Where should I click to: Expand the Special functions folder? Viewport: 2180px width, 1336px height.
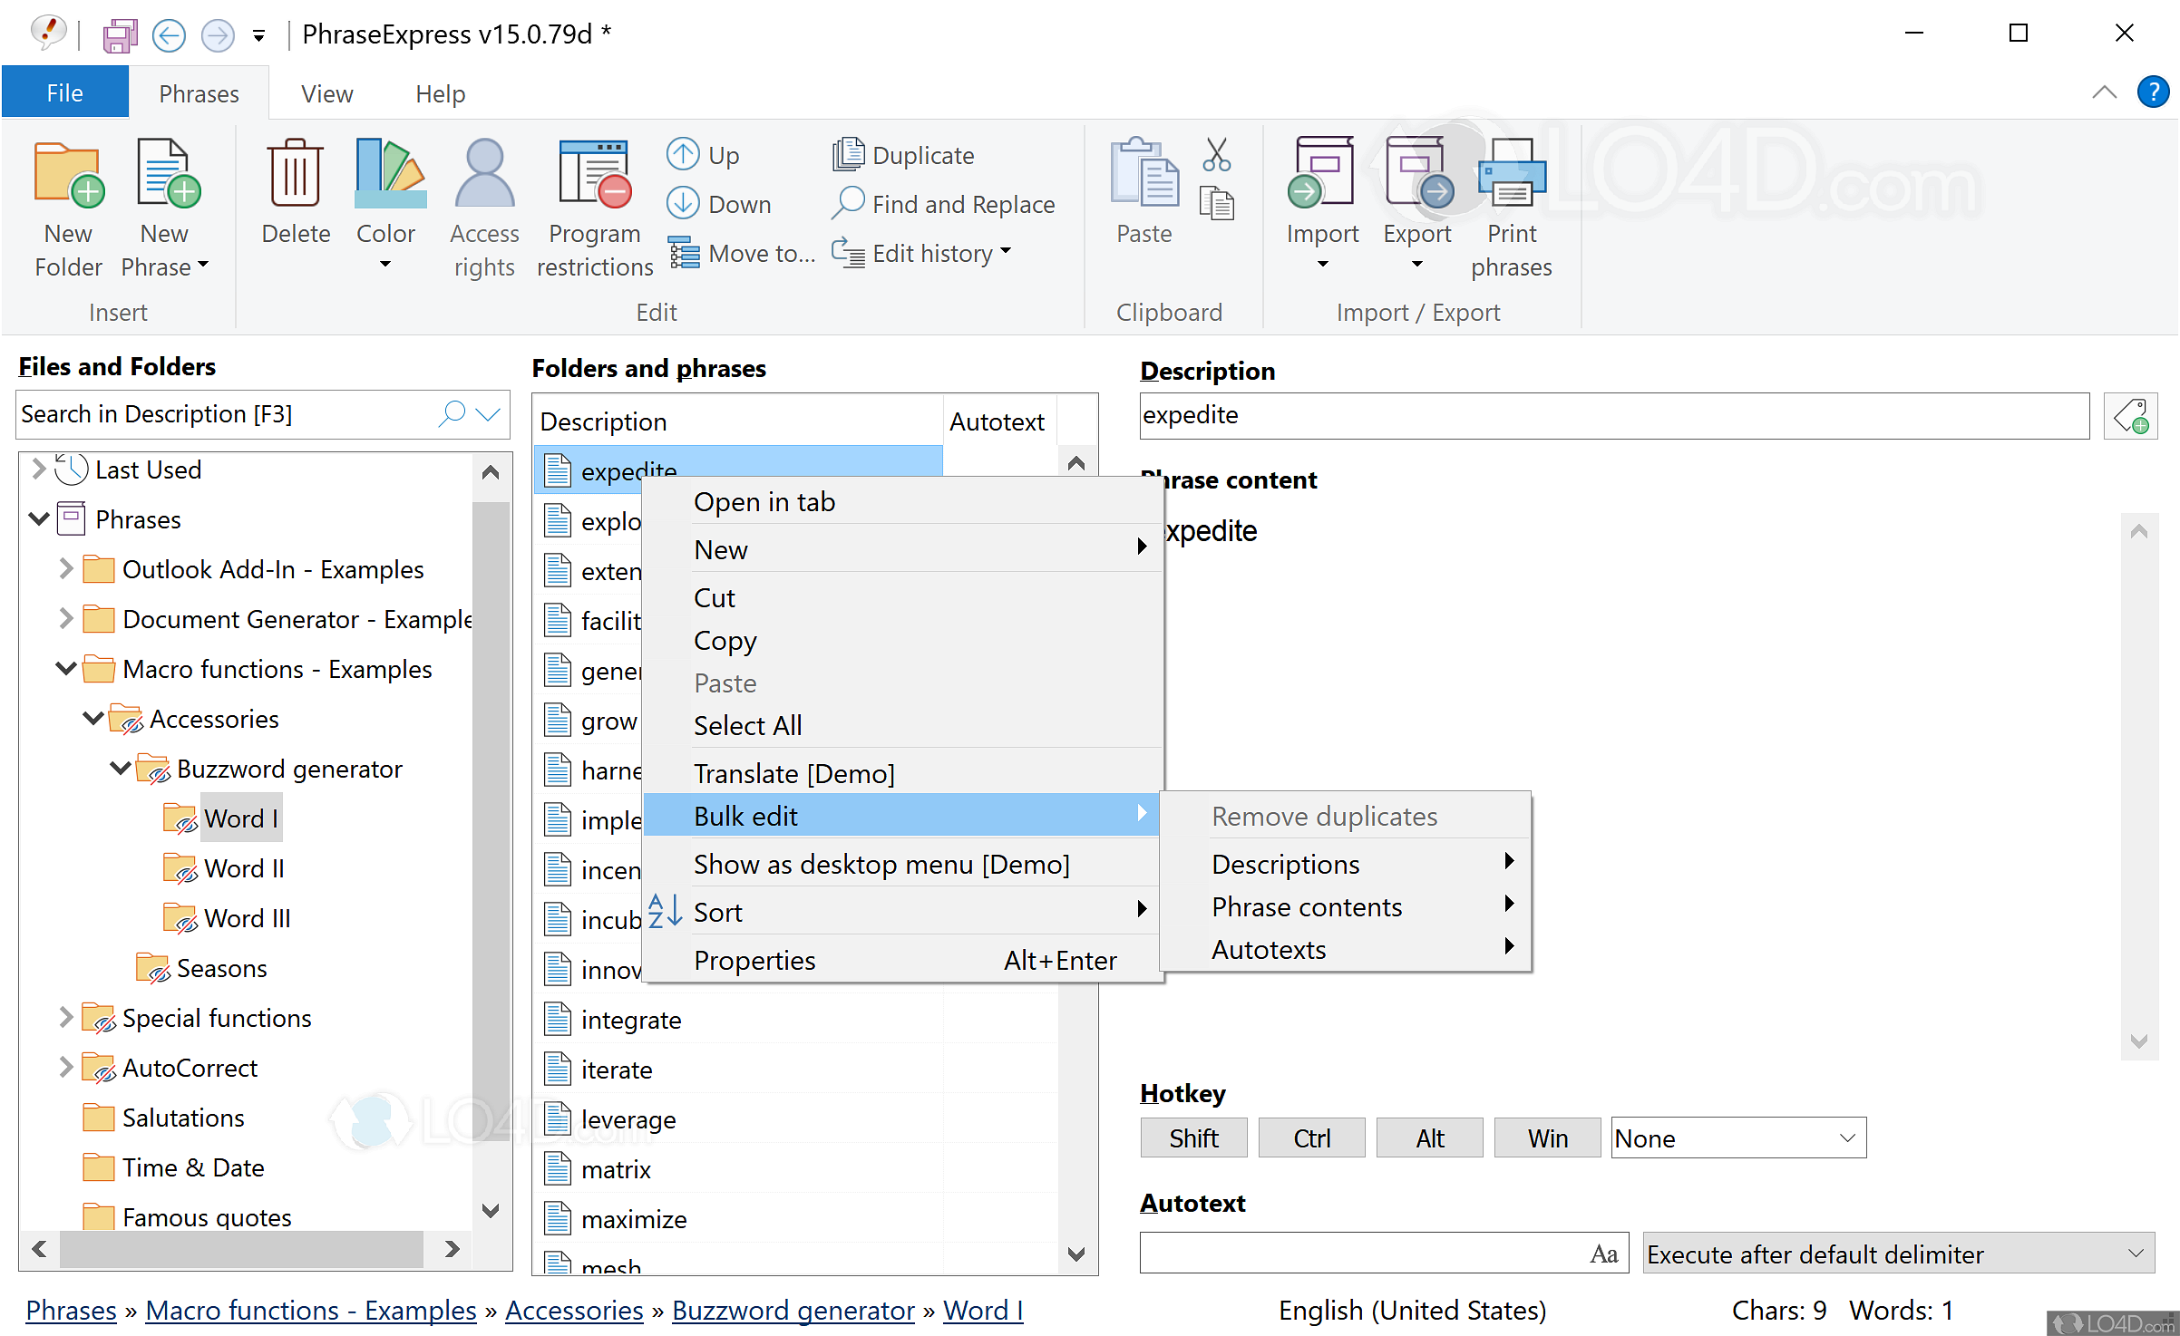click(x=65, y=1018)
